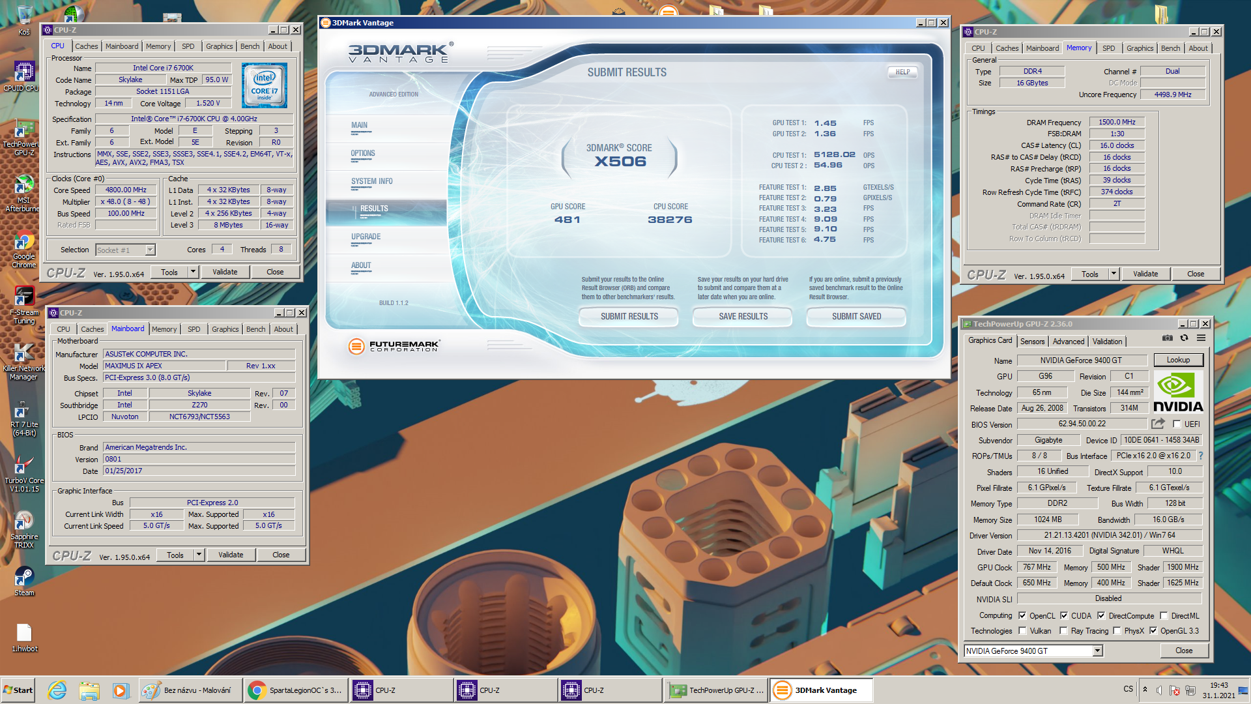Click the Action Center flag tray icon
The height and width of the screenshot is (704, 1251).
point(1175,690)
